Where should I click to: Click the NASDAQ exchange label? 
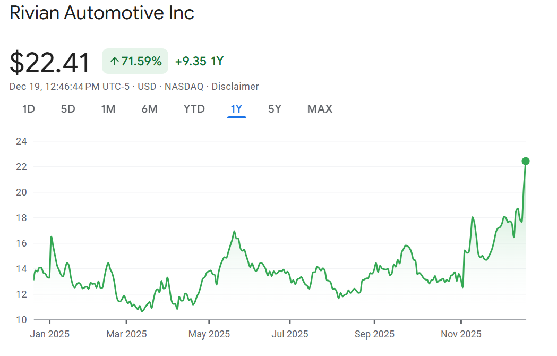[x=183, y=86]
